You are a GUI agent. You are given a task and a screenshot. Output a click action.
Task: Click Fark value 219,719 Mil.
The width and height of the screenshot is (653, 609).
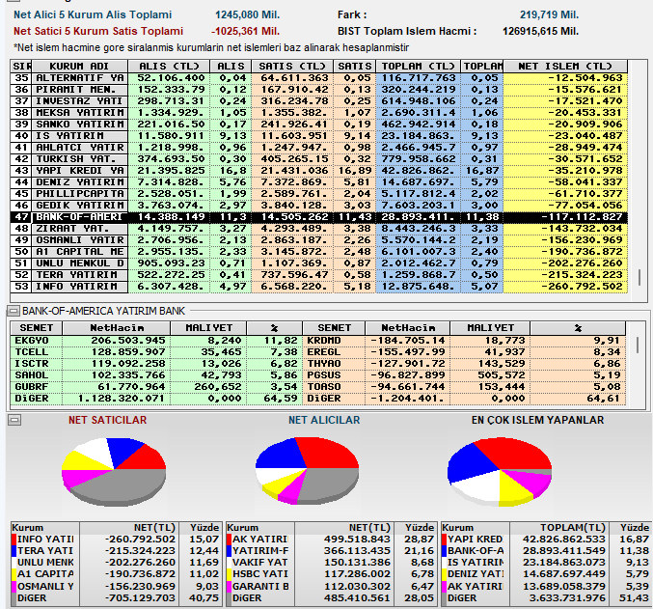coord(549,14)
